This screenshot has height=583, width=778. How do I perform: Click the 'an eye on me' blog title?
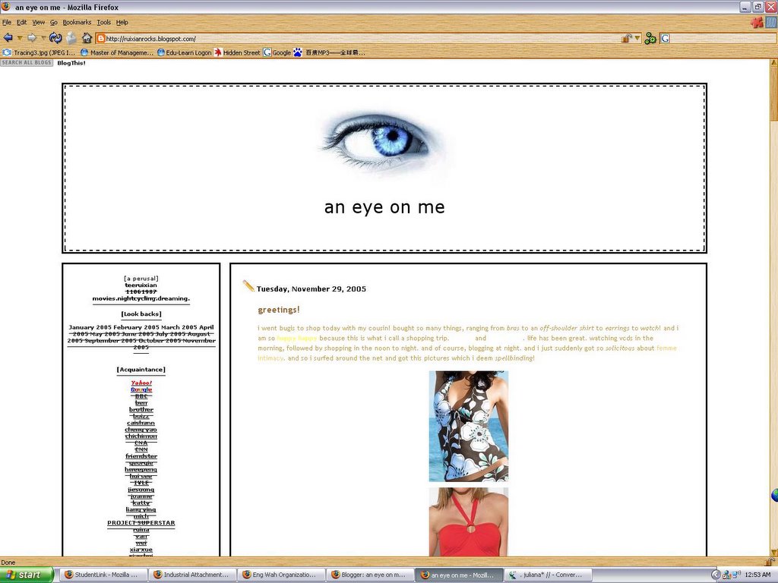[x=384, y=207]
